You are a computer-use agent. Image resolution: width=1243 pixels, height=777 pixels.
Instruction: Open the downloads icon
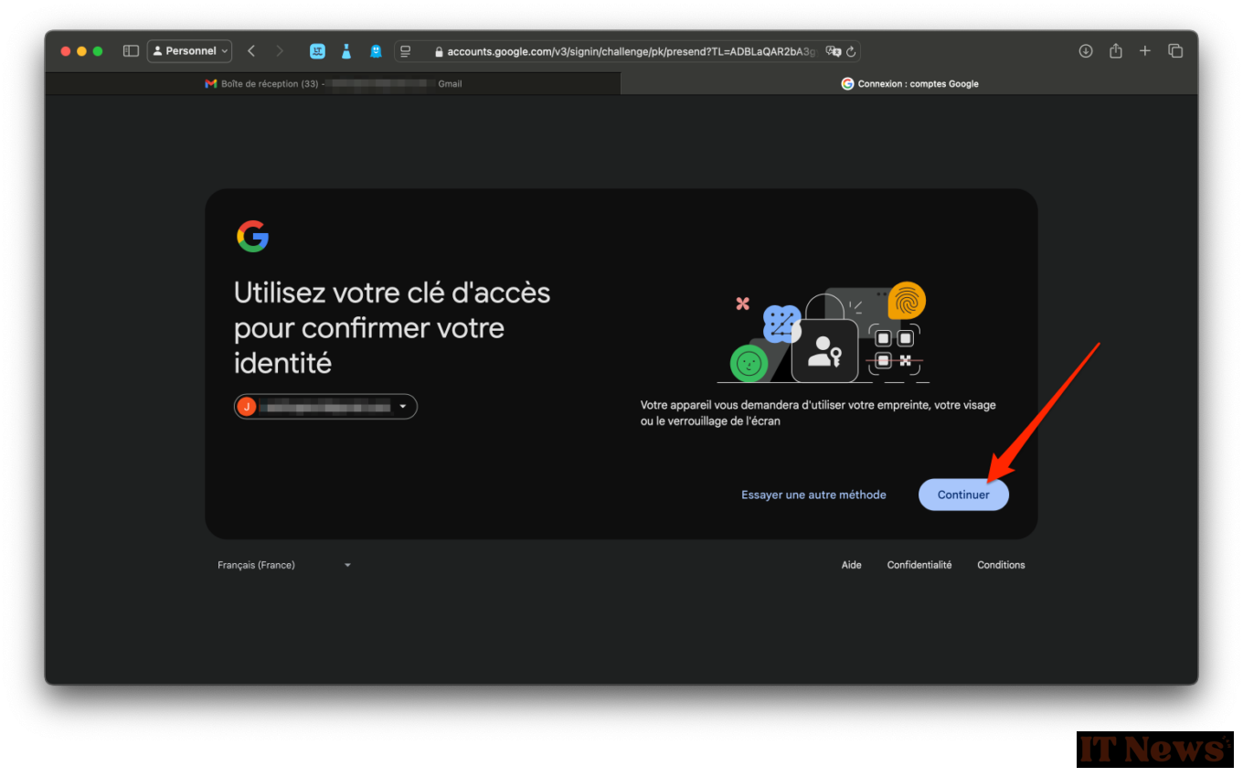pos(1086,51)
